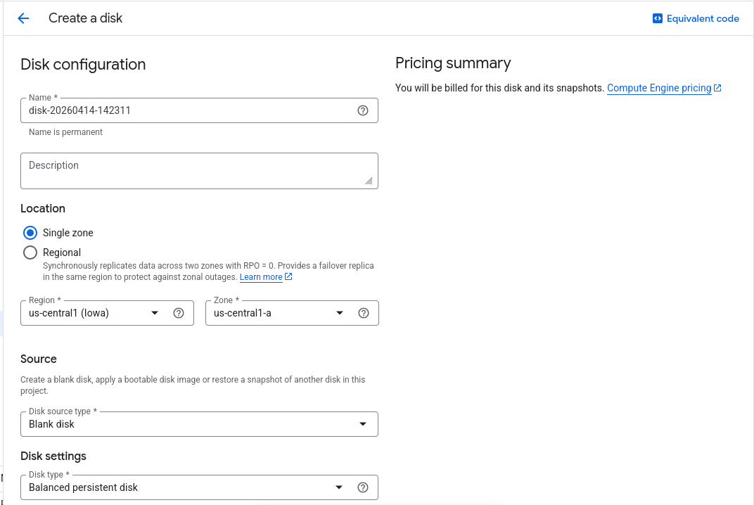Click the Equivalent code text button
The height and width of the screenshot is (505, 754).
point(703,18)
